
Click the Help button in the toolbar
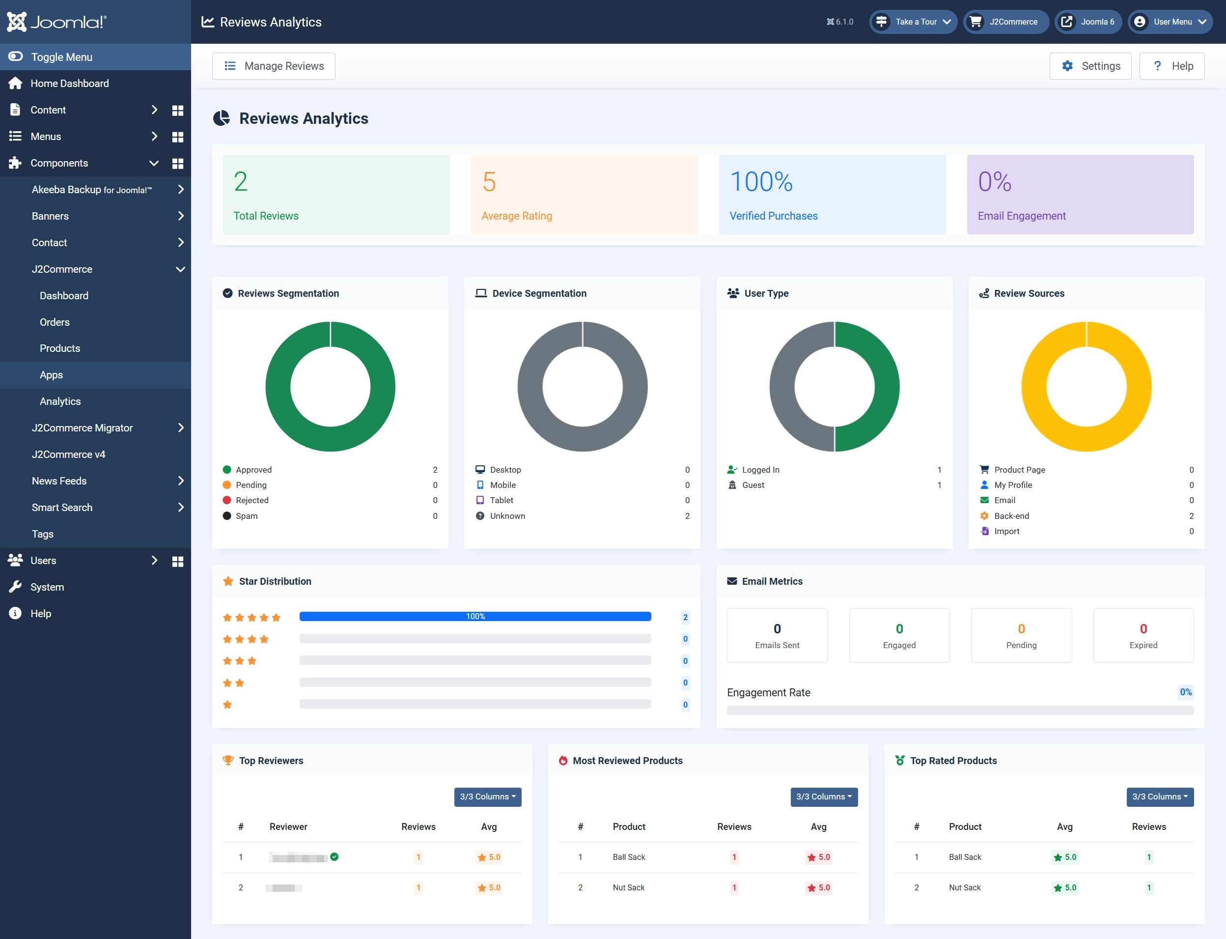[1172, 66]
